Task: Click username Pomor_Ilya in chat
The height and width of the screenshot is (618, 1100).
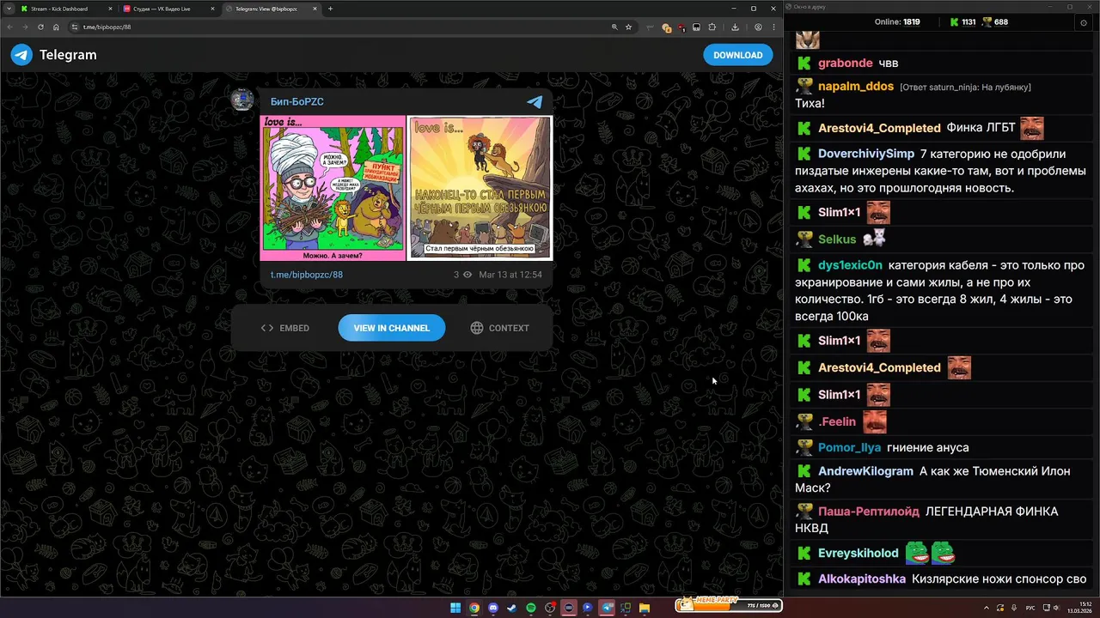Action: [849, 448]
